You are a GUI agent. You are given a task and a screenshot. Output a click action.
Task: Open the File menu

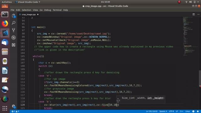coord(13,10)
